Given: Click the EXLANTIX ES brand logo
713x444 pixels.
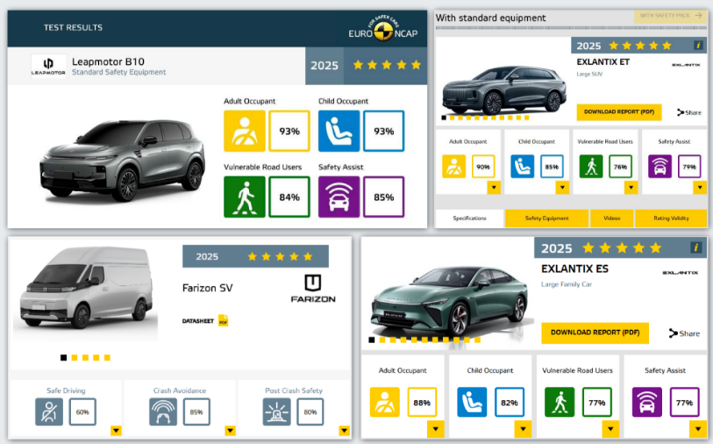Looking at the screenshot, I should [681, 273].
